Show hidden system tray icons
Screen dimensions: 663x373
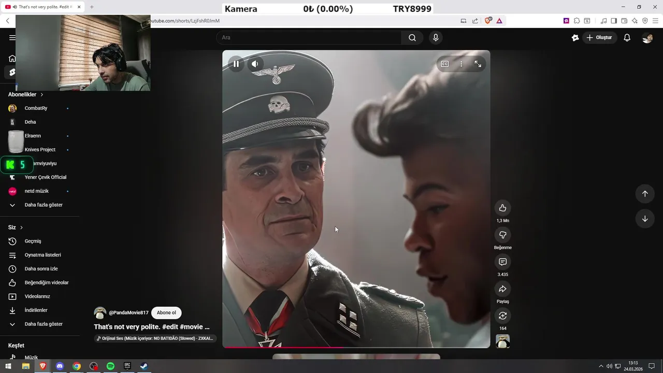coord(601,366)
